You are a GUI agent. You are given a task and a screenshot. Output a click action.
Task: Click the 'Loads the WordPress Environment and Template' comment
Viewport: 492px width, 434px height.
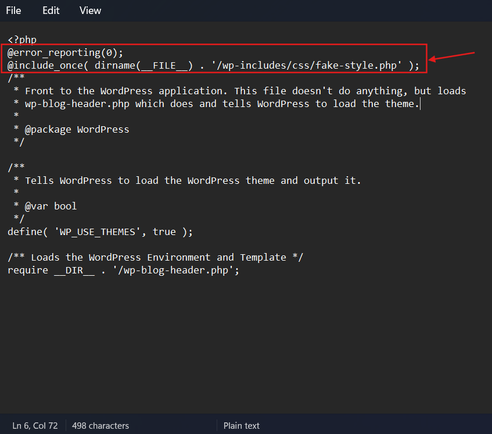click(155, 257)
